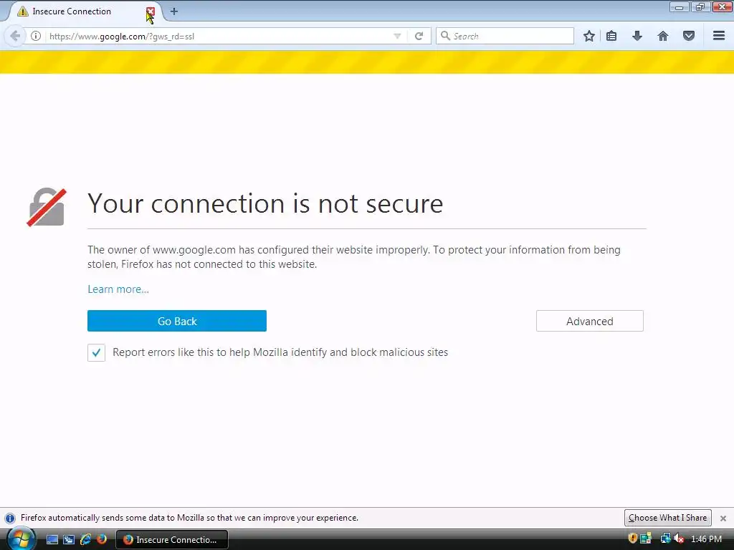734x550 pixels.
Task: Open the network tray icon
Action: click(x=665, y=539)
